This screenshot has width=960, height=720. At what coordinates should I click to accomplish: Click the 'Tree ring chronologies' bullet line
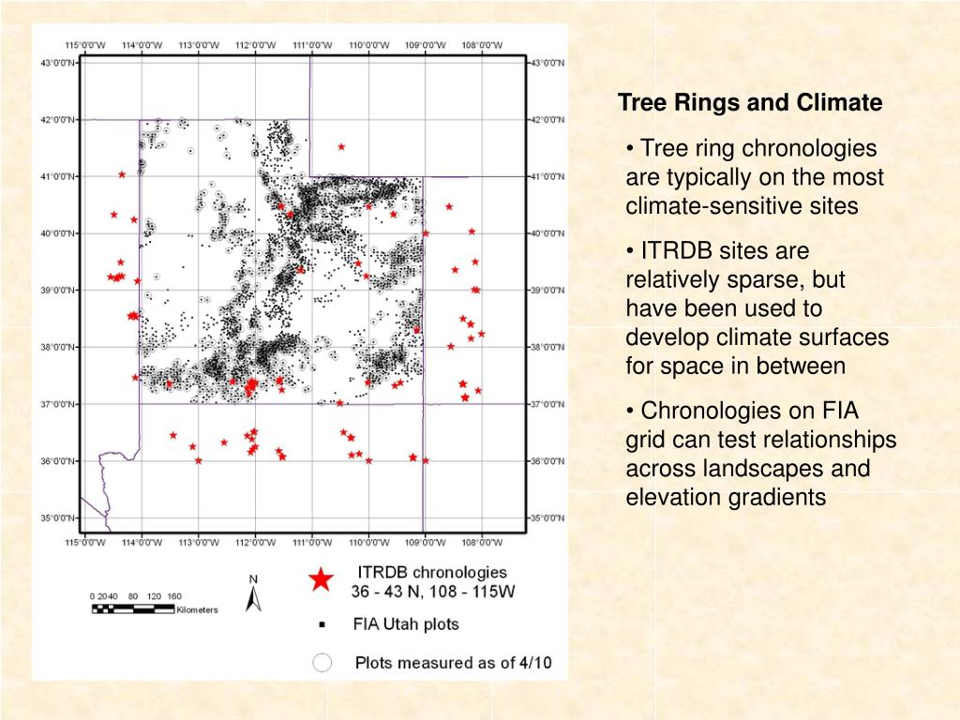(751, 148)
